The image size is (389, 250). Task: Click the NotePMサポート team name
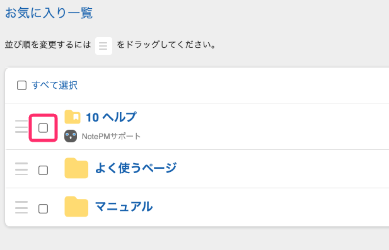click(x=111, y=136)
